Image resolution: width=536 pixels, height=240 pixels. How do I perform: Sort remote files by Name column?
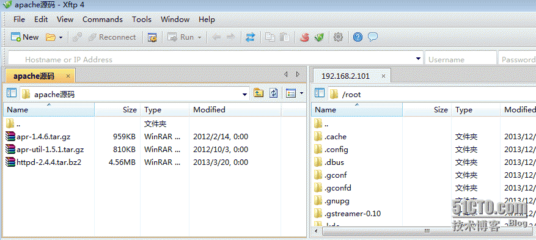(357, 109)
